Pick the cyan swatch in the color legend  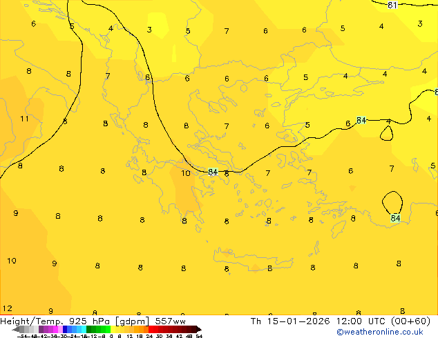click(x=84, y=329)
